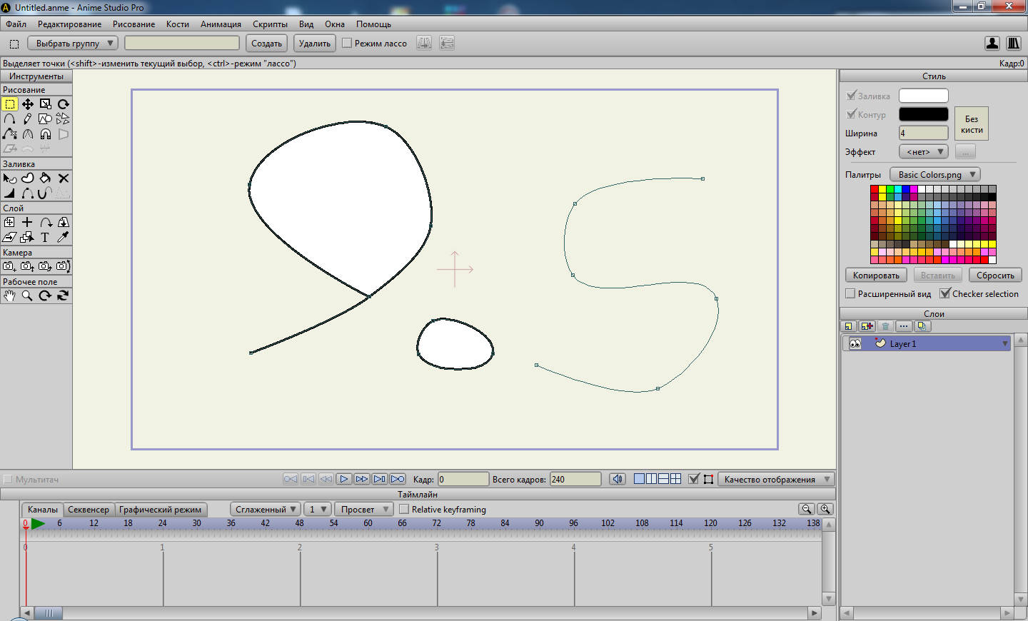Duplicate layer using the Layers panel icon
1028x621 pixels.
(922, 326)
